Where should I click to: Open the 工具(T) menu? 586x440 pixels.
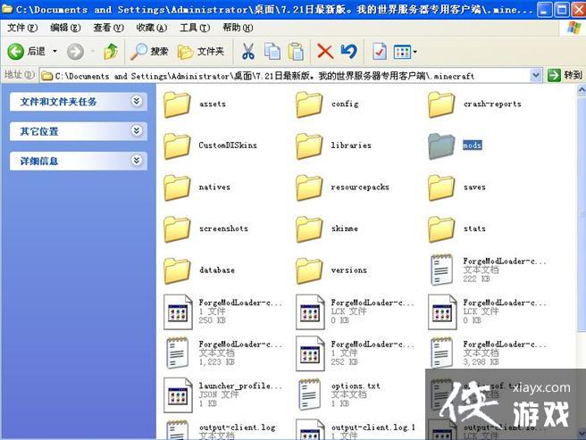click(x=194, y=29)
